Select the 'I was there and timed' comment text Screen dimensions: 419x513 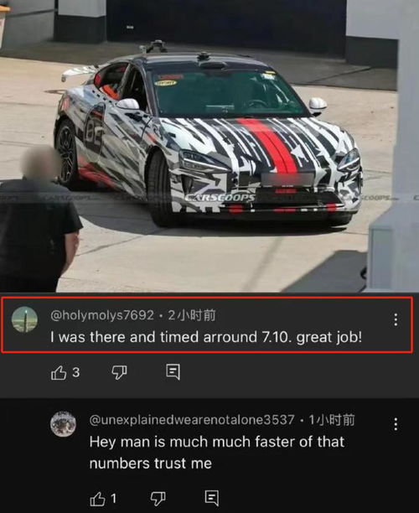(206, 337)
